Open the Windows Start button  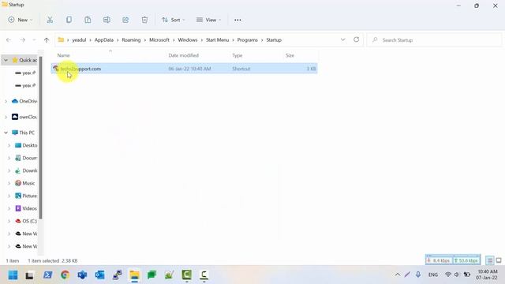click(13, 275)
